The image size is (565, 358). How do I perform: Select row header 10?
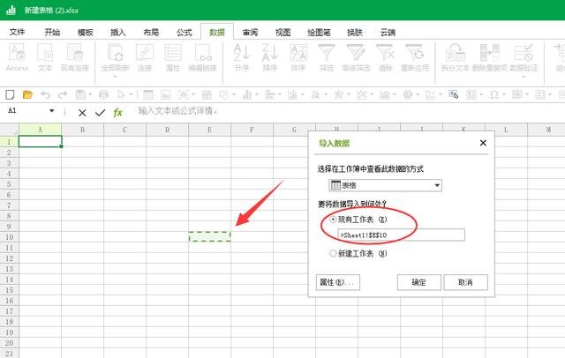10,237
